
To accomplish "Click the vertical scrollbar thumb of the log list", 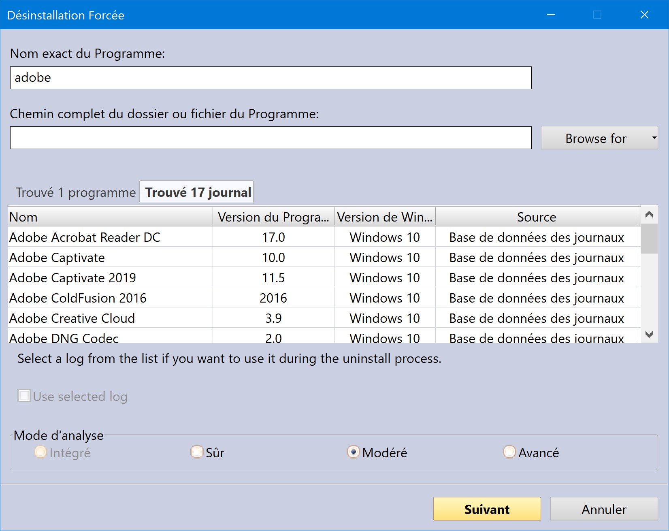I will coord(649,238).
